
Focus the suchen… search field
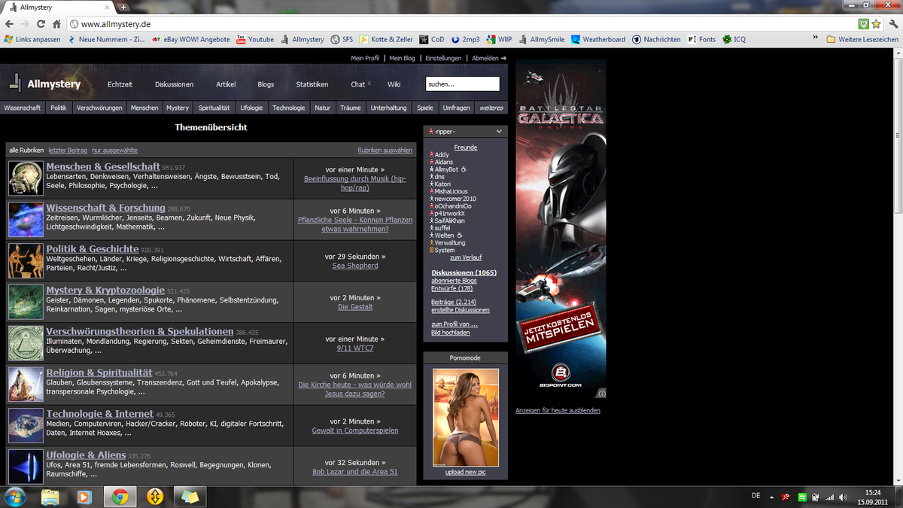coord(463,84)
